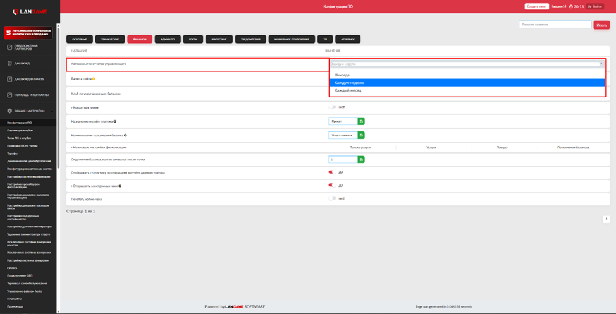Disable the Отправлять электронные чеки toggle

pos(332,186)
